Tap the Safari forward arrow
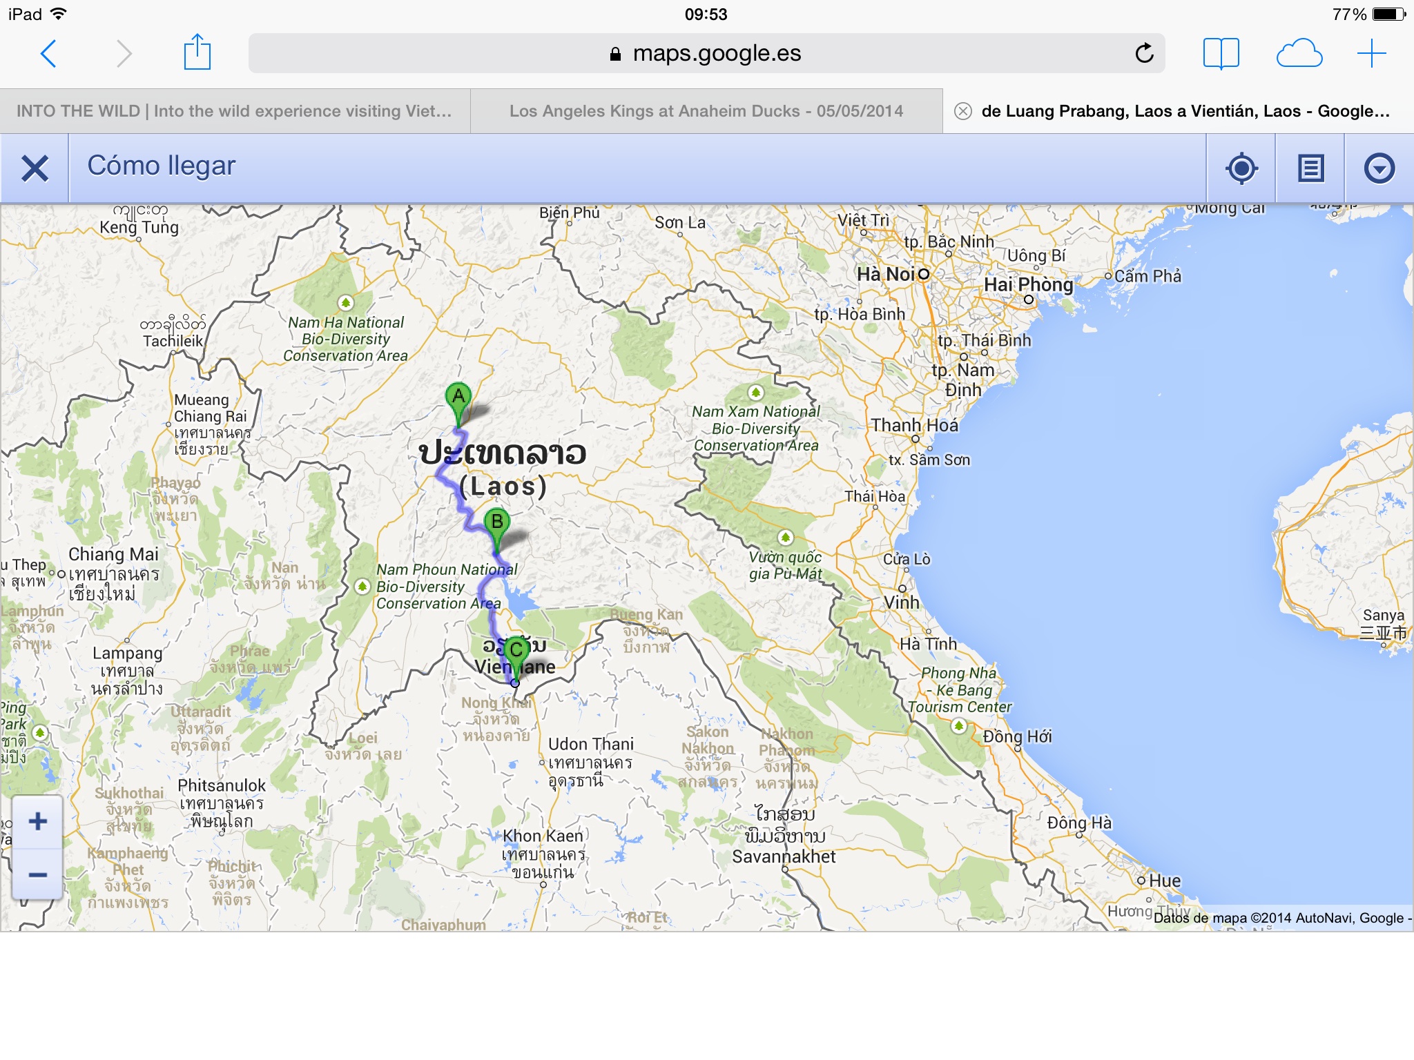 [124, 53]
